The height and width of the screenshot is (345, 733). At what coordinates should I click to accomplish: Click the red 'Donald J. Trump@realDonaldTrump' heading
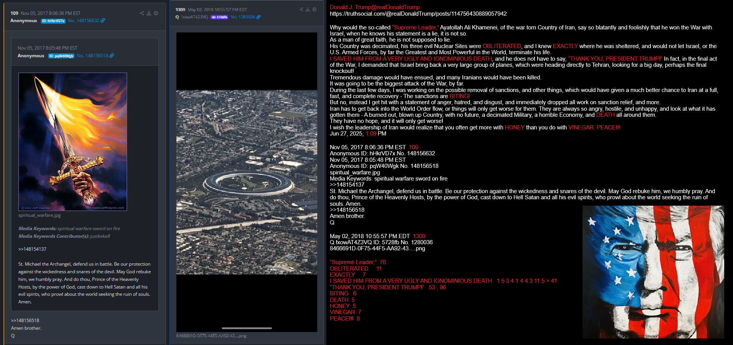click(x=375, y=7)
